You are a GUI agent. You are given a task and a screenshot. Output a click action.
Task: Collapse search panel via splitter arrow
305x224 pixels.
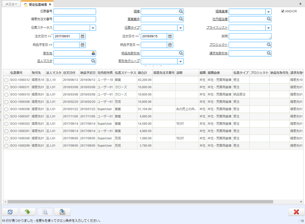tap(153, 66)
